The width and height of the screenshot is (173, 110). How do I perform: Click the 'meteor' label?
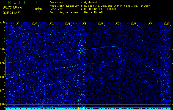[x=39, y=9]
